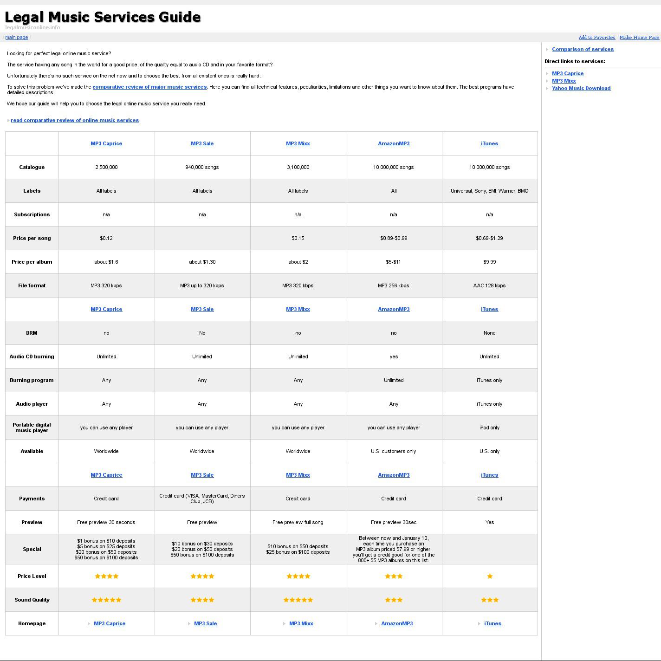Click Add to Favorites link
The image size is (661, 661).
point(596,38)
